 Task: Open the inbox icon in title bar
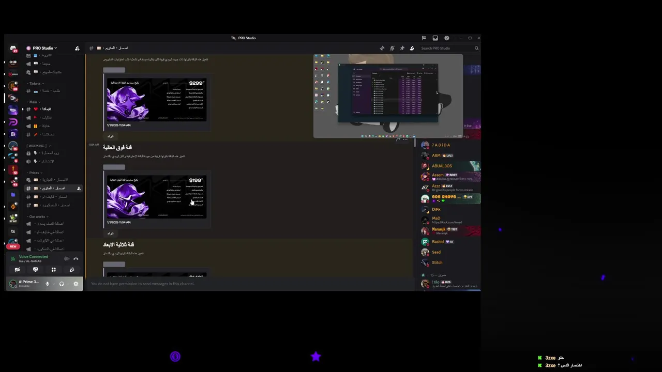(x=435, y=38)
